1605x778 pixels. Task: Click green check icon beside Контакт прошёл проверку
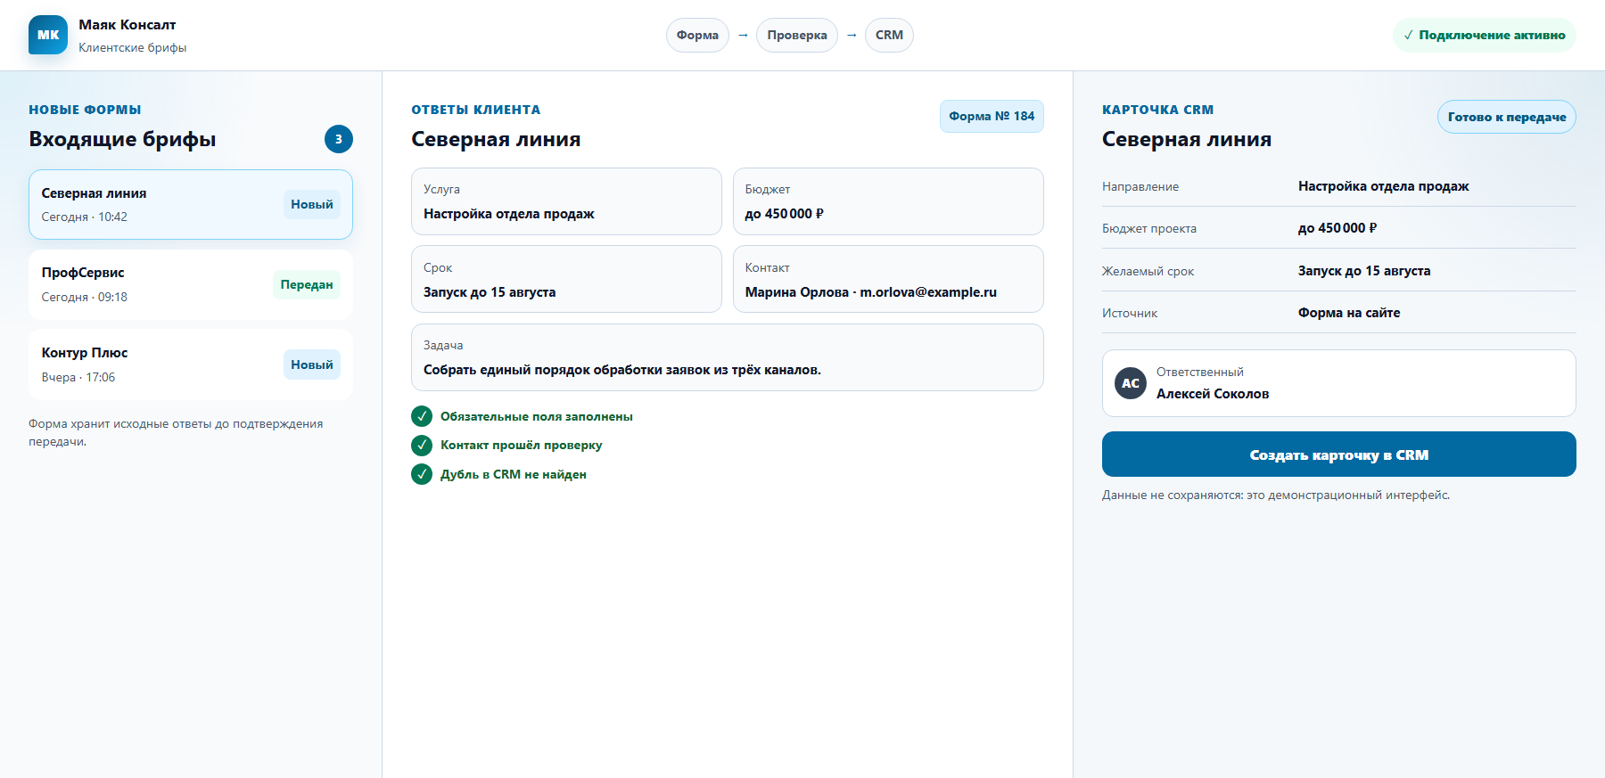click(422, 445)
